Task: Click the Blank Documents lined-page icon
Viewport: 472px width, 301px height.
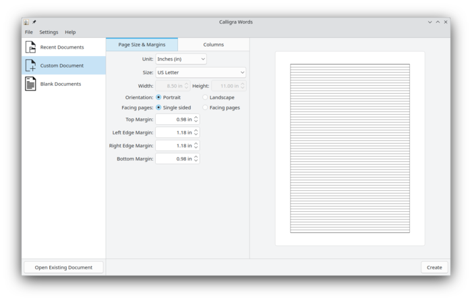Action: coord(30,84)
